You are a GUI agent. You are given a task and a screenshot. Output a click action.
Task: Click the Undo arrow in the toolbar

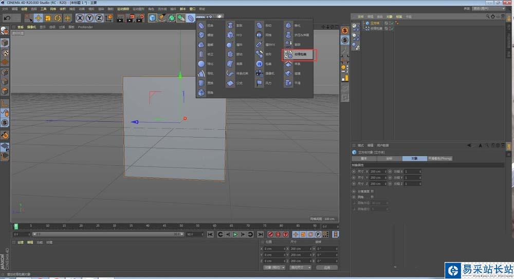7,18
